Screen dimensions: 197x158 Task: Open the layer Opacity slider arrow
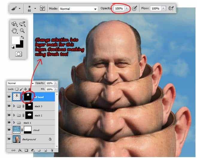click(x=56, y=83)
